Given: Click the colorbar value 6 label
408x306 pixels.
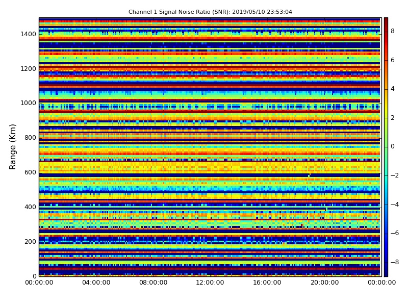Looking at the screenshot, I should click(393, 60).
